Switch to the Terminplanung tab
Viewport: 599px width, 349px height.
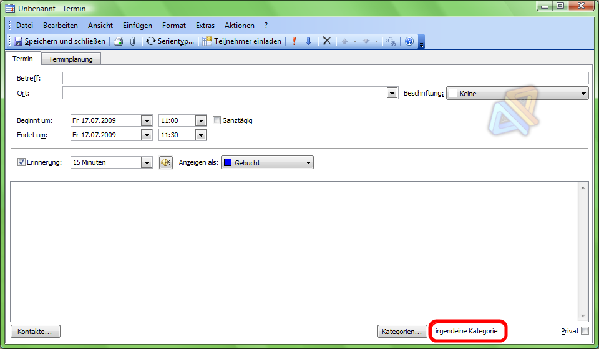(71, 59)
